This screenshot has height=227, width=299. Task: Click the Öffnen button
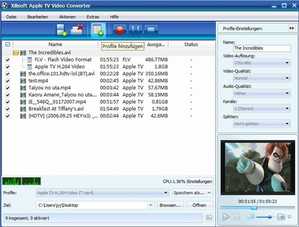coord(200,205)
